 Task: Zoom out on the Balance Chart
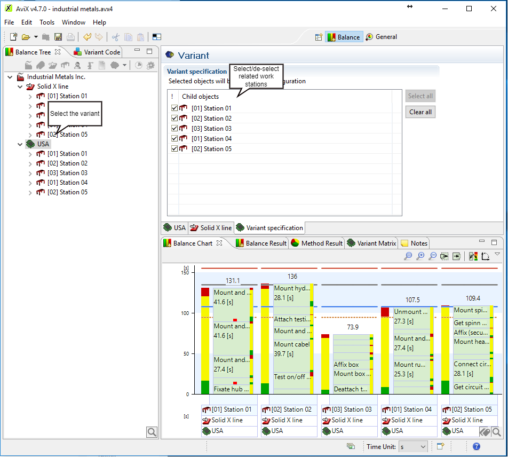[x=433, y=256]
